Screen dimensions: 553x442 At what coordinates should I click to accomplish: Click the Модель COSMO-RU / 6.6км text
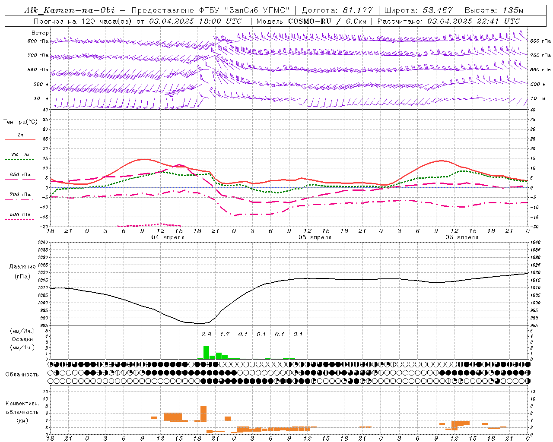[x=311, y=21]
